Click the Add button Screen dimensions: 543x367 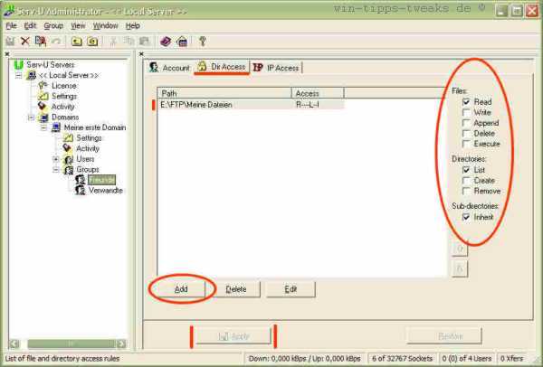[x=181, y=289]
